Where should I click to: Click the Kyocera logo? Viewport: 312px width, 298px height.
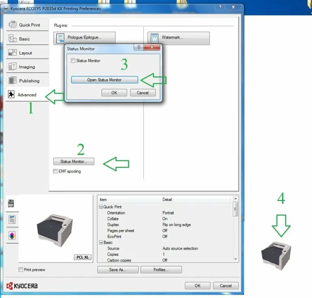click(x=22, y=286)
